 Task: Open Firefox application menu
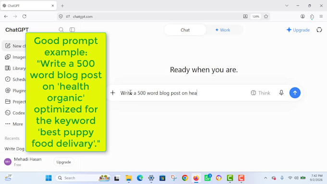tap(321, 16)
